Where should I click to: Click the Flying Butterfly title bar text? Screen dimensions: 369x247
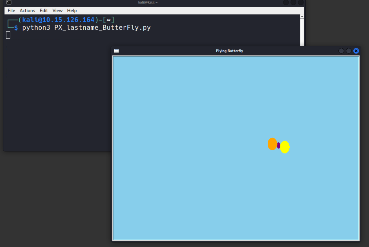click(x=229, y=51)
